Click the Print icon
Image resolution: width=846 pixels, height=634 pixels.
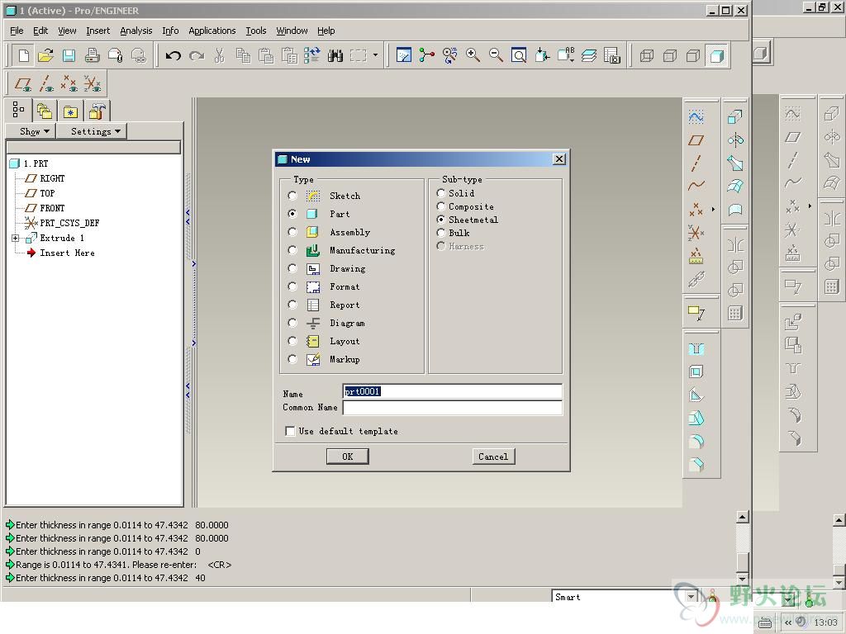(x=93, y=55)
